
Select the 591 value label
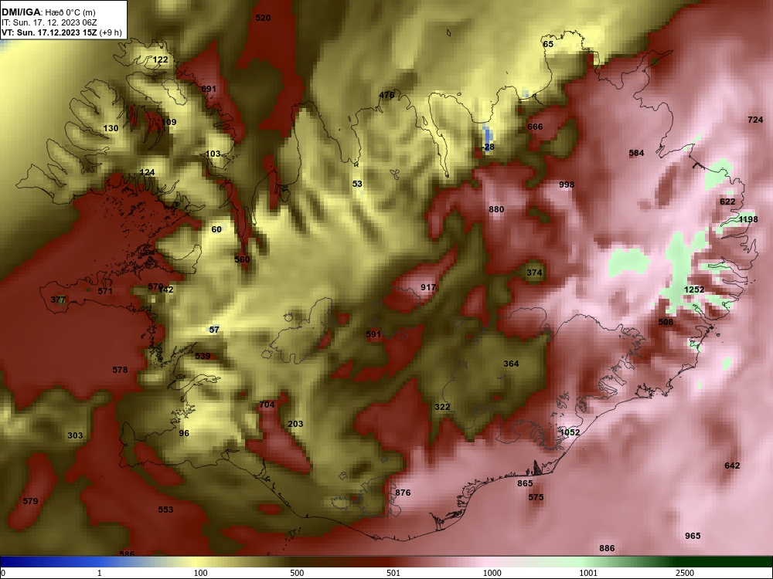[x=373, y=334]
